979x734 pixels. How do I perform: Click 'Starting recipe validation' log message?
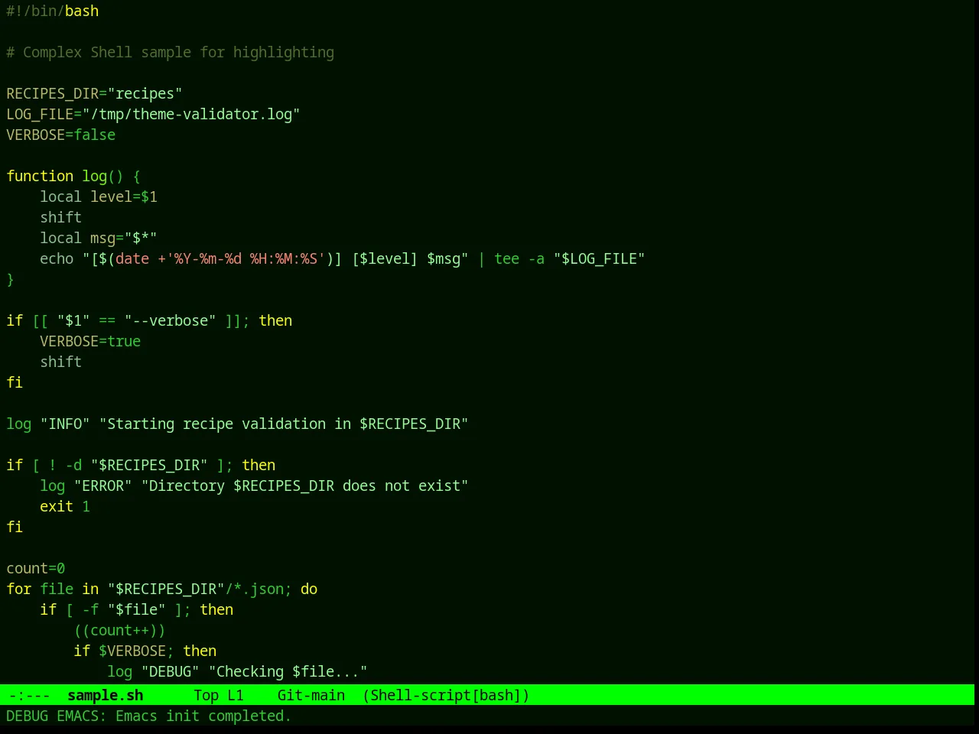coord(284,424)
